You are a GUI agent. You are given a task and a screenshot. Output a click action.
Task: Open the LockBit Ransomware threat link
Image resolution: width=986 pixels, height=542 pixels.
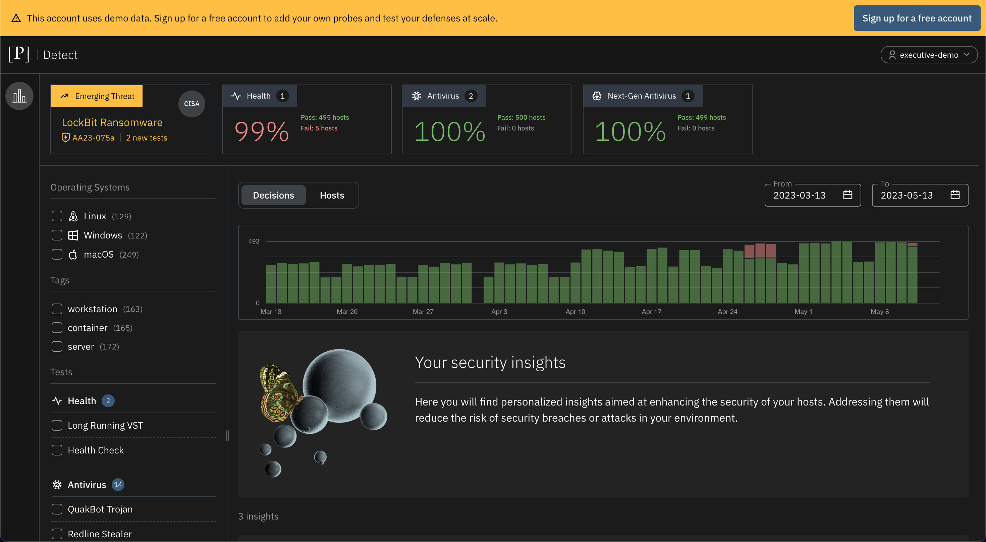(112, 122)
